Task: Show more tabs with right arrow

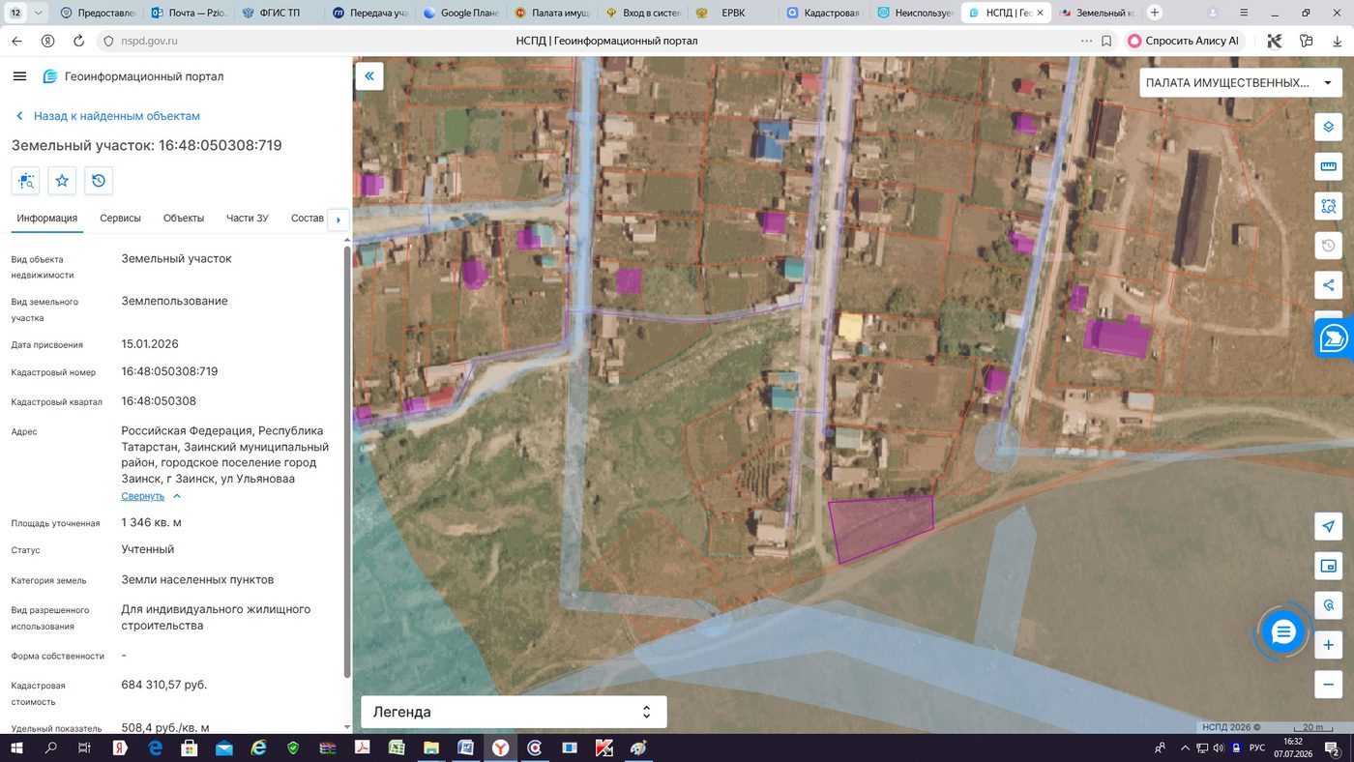Action: [338, 220]
